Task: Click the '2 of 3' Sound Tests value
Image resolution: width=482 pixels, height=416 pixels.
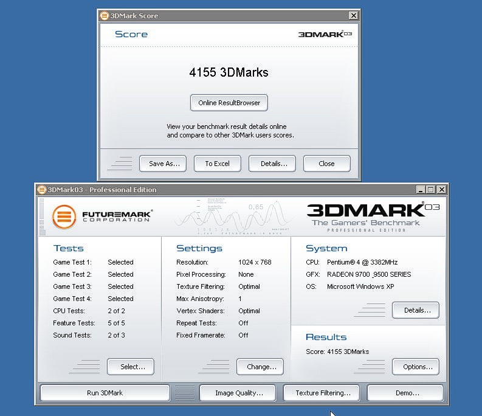Action: [x=117, y=335]
